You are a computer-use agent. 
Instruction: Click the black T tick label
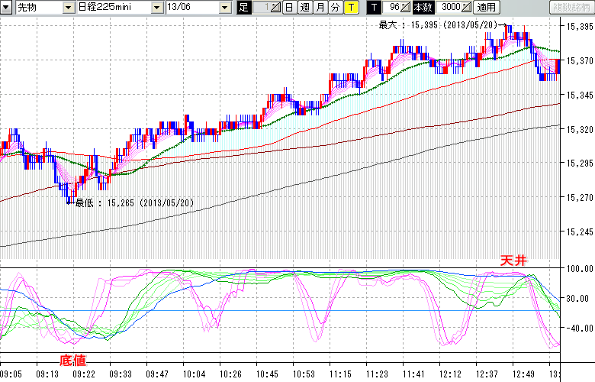click(x=373, y=7)
